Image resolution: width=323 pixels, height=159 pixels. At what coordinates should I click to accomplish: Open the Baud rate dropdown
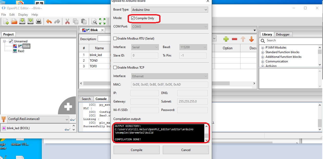point(193,47)
